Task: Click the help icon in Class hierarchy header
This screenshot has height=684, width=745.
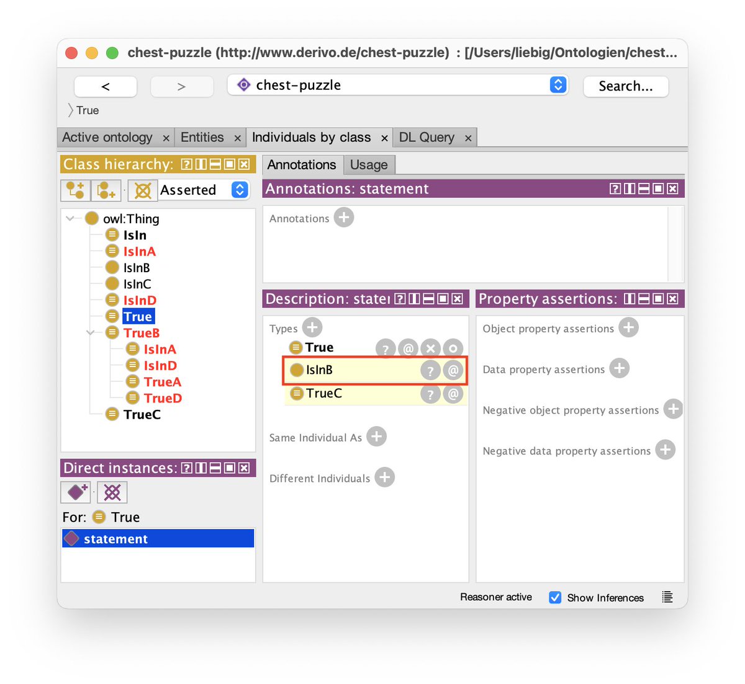Action: click(x=187, y=164)
